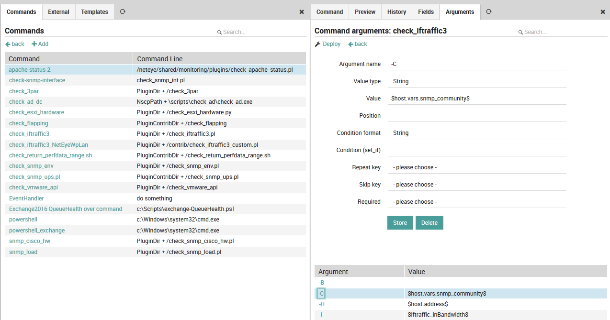This screenshot has width=610, height=320.
Task: Switch to the Templates tab
Action: point(94,11)
